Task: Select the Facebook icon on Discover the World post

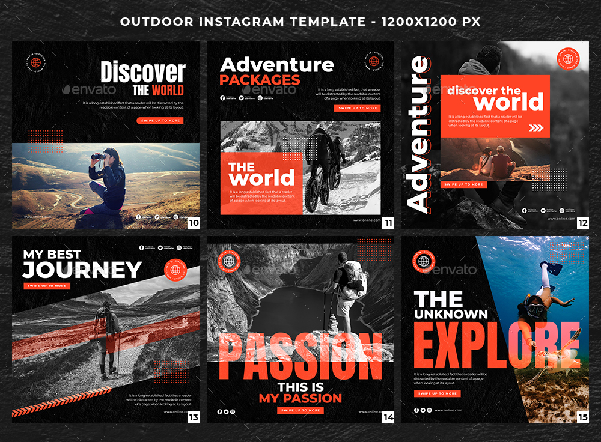Action: [x=139, y=217]
